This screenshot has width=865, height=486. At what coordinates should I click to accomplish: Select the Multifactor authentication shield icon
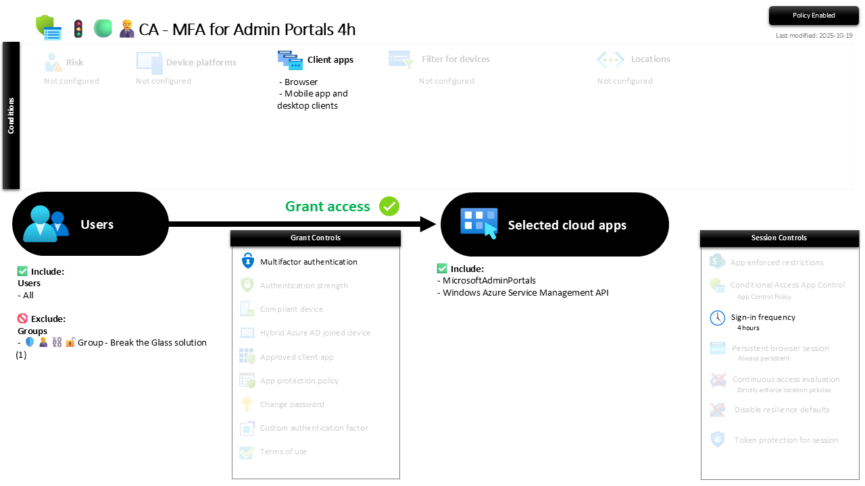(x=247, y=262)
